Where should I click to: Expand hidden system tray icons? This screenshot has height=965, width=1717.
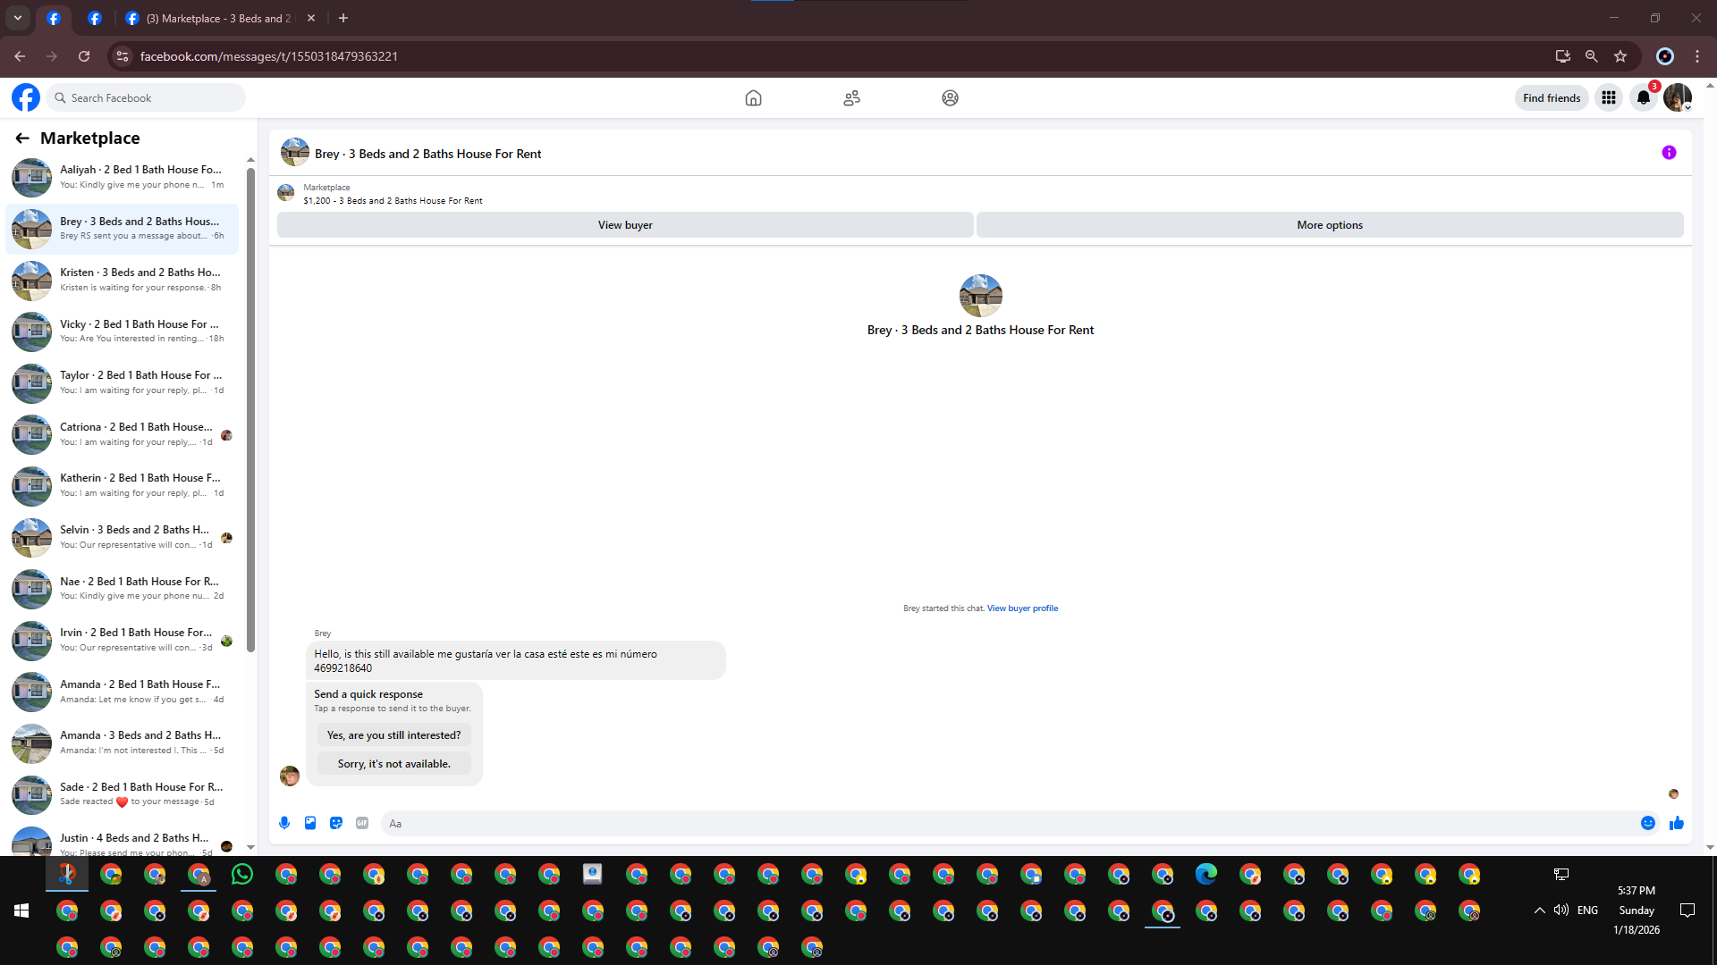tap(1539, 910)
